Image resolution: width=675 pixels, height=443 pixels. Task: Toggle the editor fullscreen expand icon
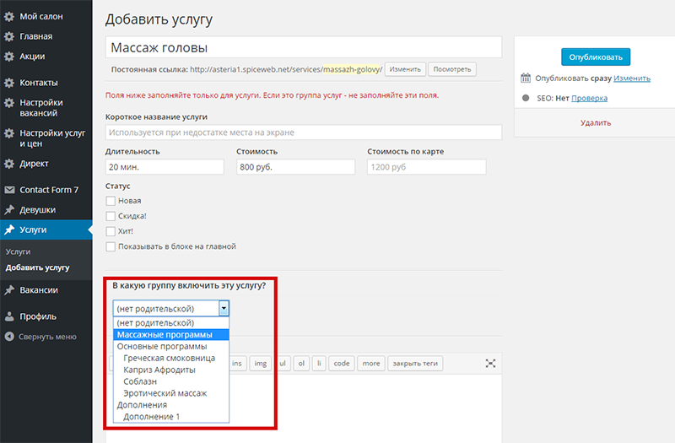point(490,364)
